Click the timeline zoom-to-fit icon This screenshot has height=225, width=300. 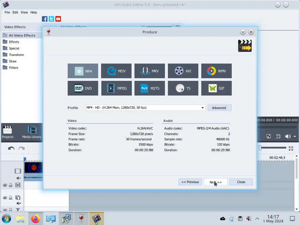[x=291, y=149]
